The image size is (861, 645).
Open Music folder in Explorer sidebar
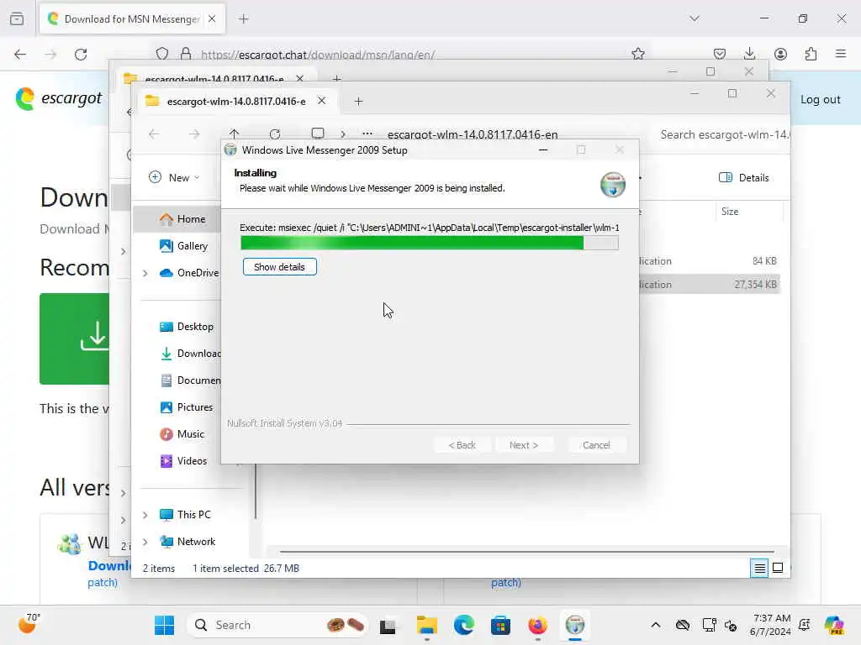tap(182, 434)
